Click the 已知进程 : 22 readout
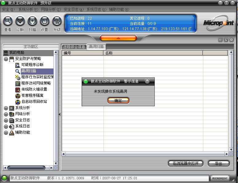This screenshot has height=183, width=238. 81,18
